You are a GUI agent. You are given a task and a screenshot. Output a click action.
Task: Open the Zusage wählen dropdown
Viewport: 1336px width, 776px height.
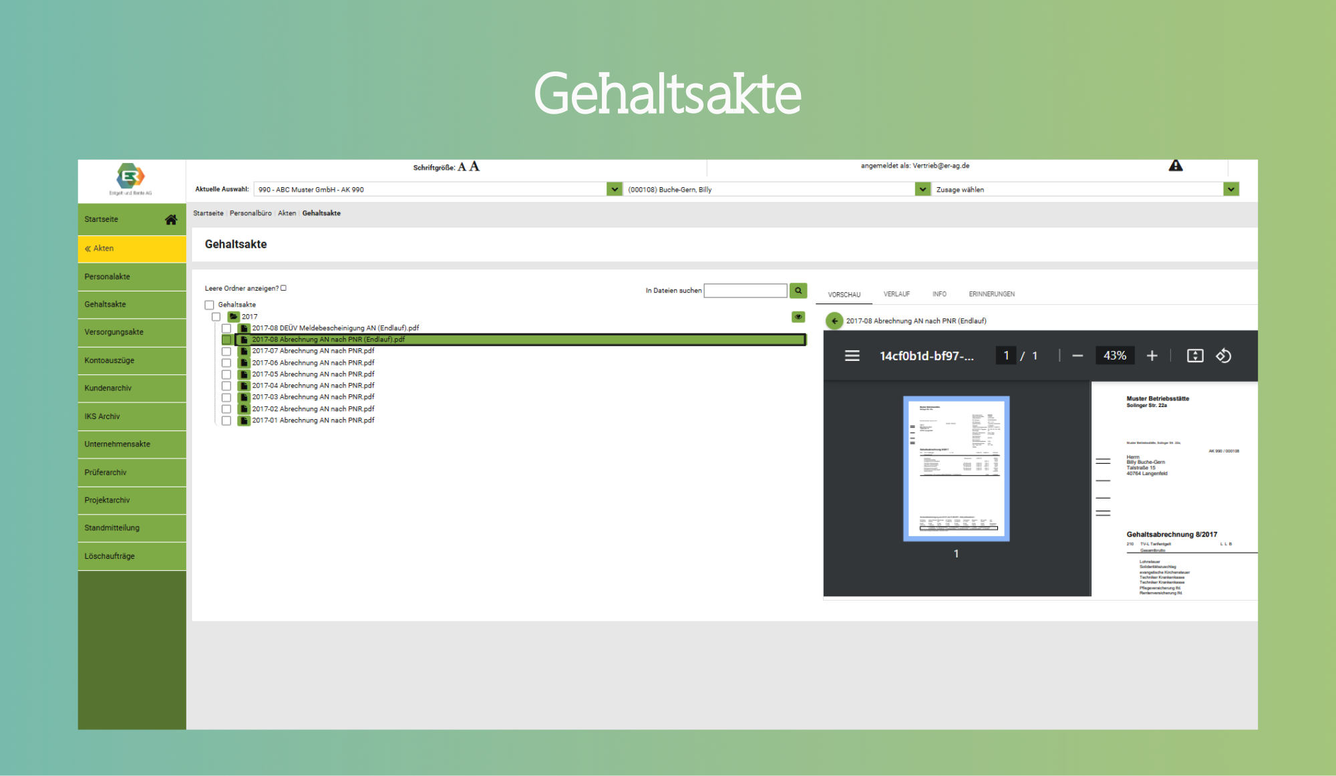pyautogui.click(x=1230, y=190)
